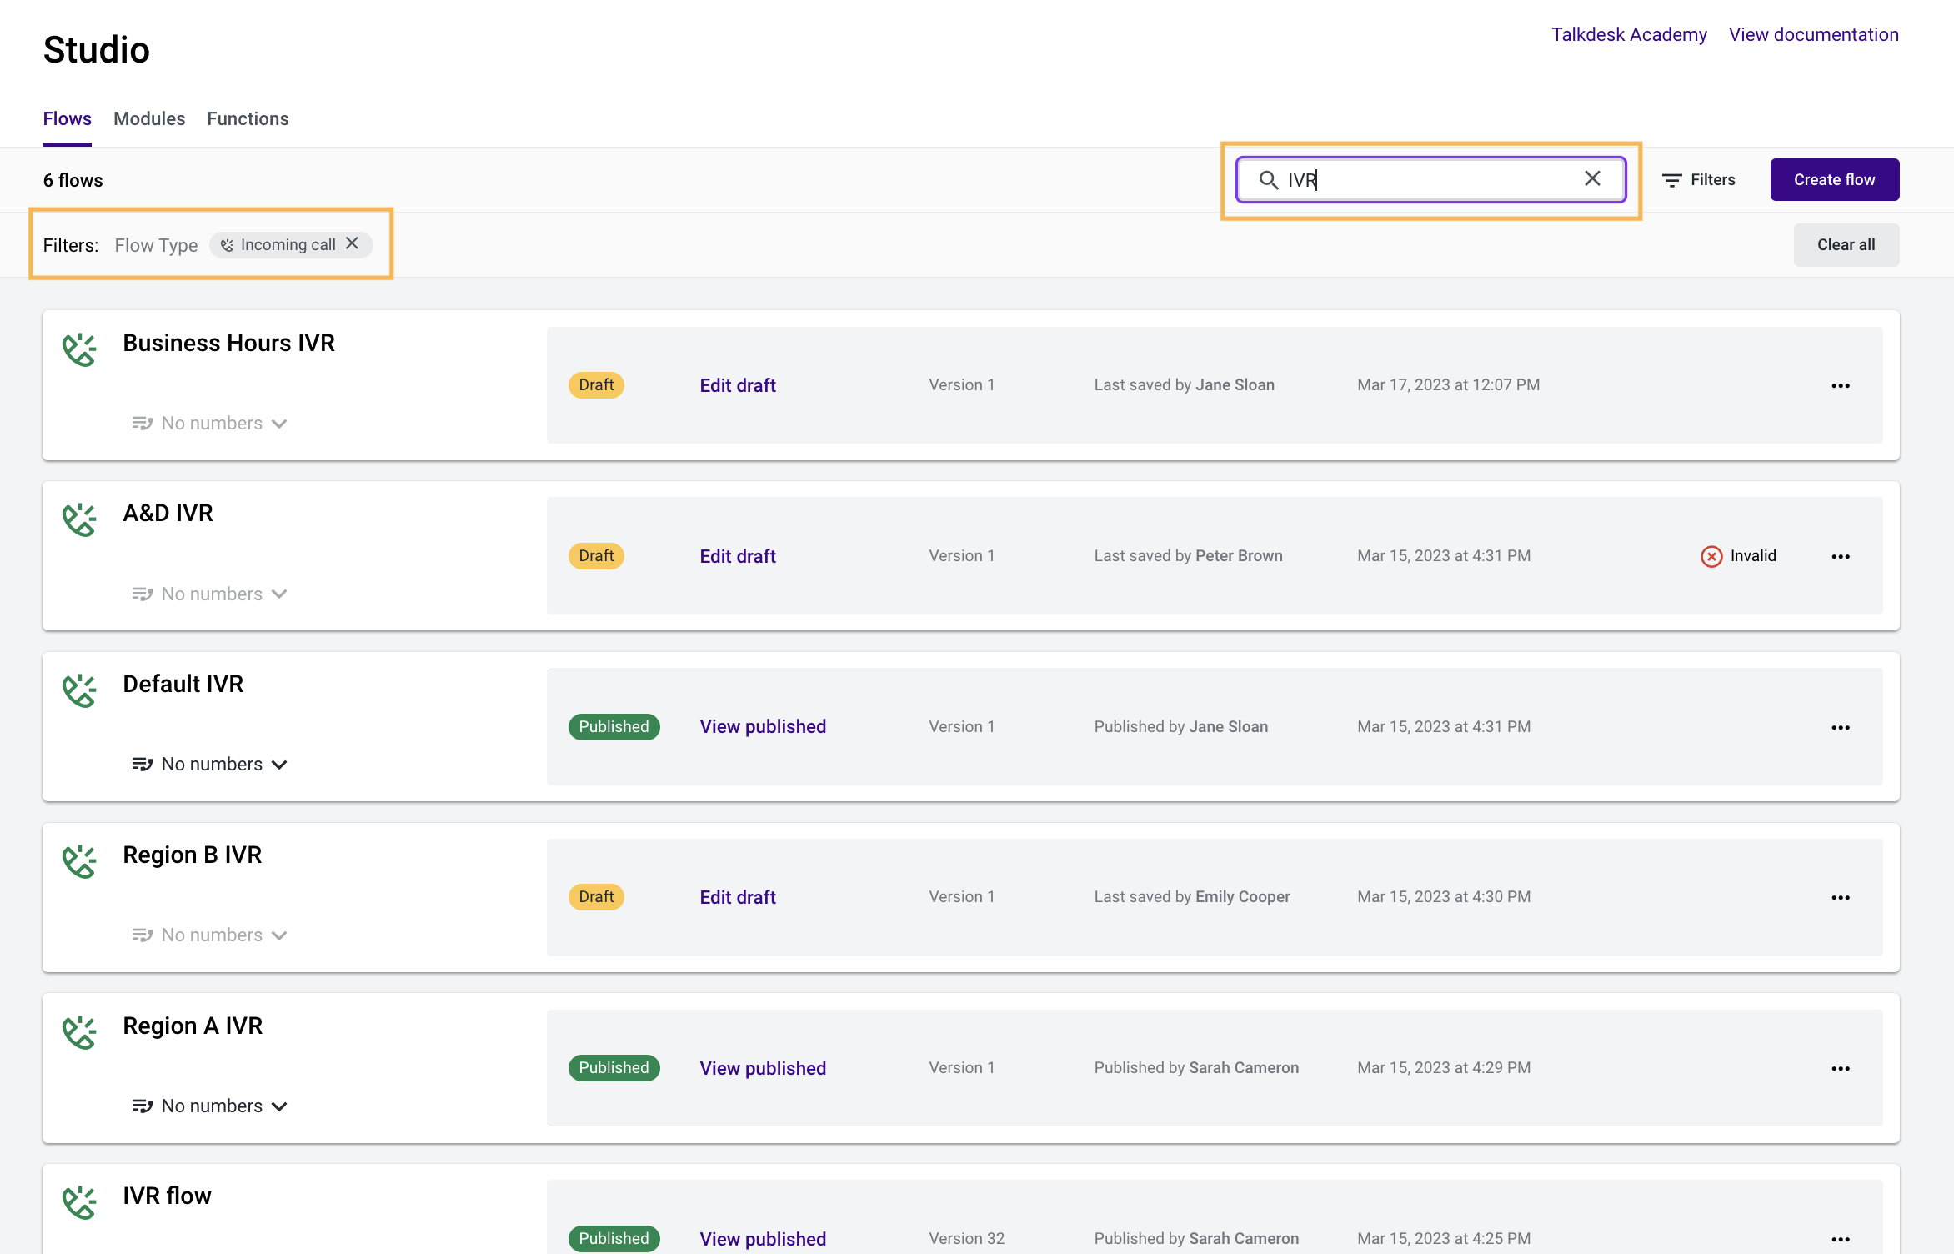Click the red Invalid status icon

pos(1711,557)
